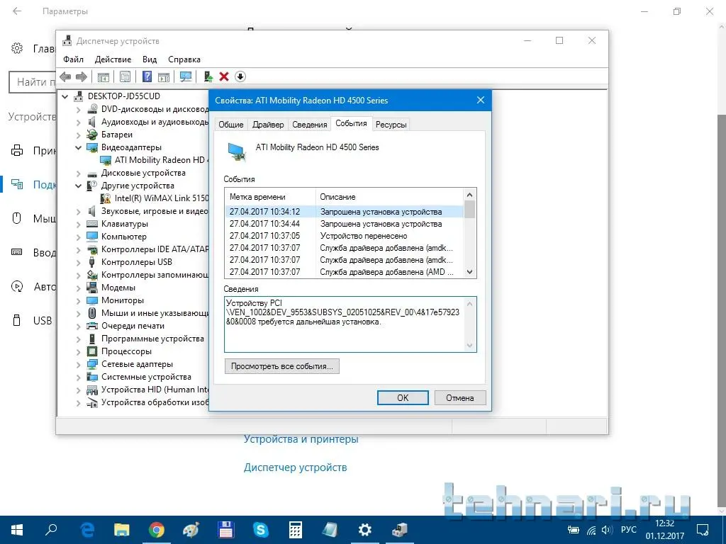Collapse the Видеоадаптеры category
The width and height of the screenshot is (726, 544).
79,147
